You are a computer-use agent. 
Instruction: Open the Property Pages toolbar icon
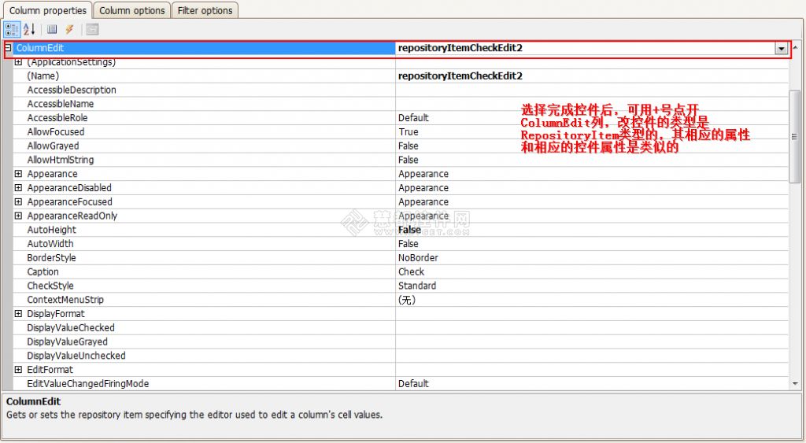[92, 29]
